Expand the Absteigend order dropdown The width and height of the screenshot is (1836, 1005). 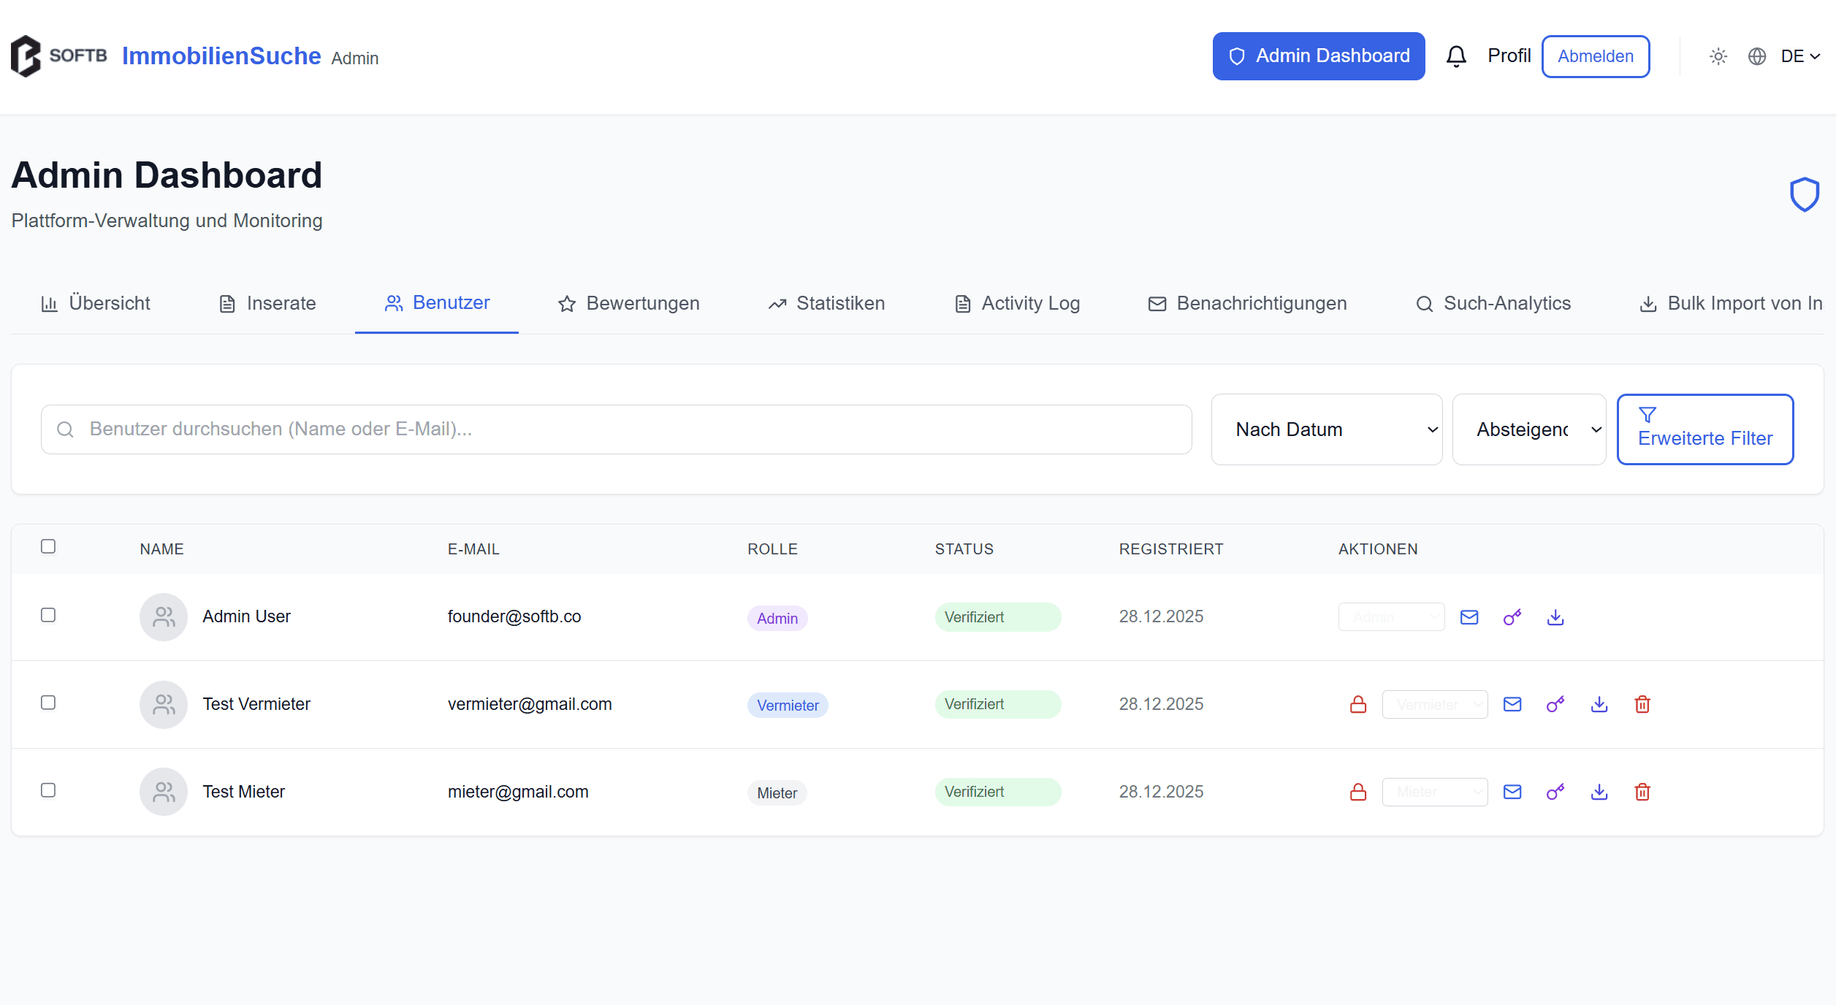[x=1528, y=429]
